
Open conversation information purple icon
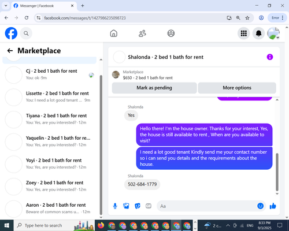(270, 57)
